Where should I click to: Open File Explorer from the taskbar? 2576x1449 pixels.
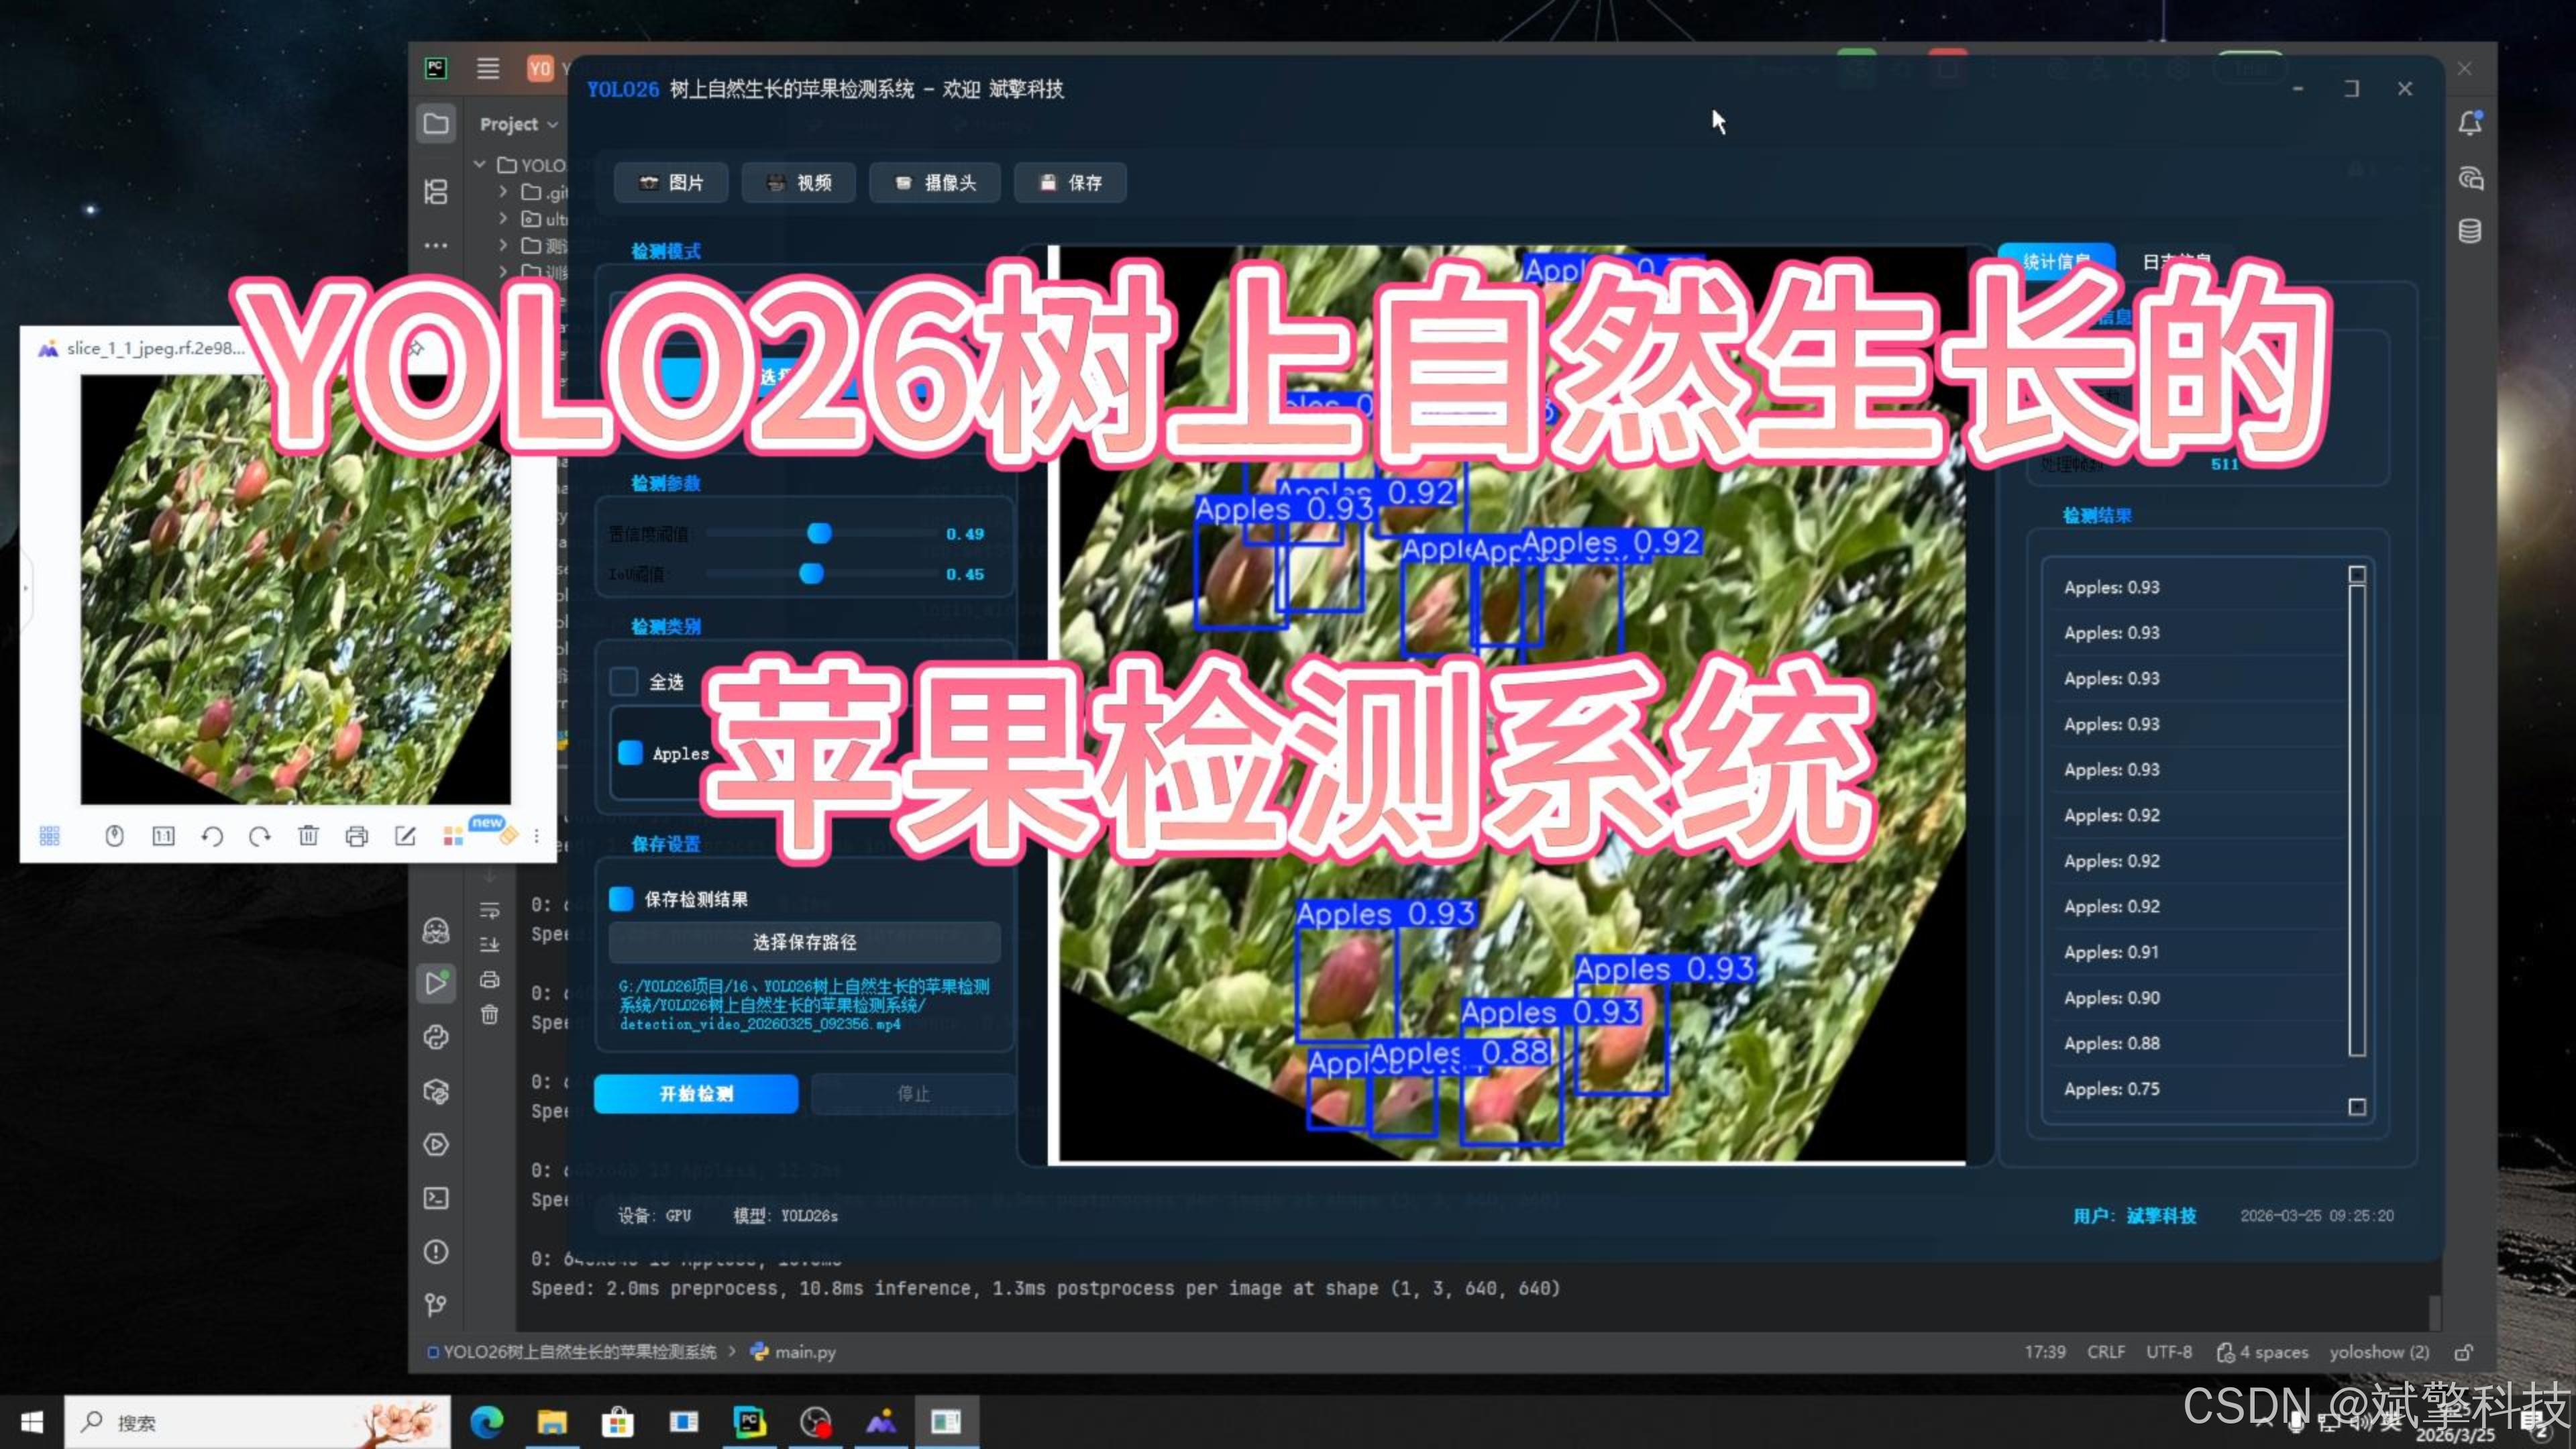552,1421
